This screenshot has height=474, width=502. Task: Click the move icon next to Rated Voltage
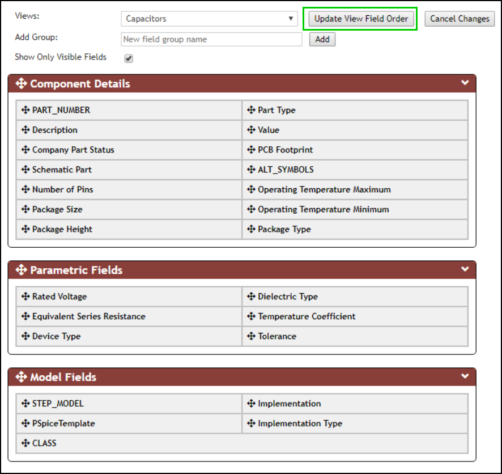[25, 297]
